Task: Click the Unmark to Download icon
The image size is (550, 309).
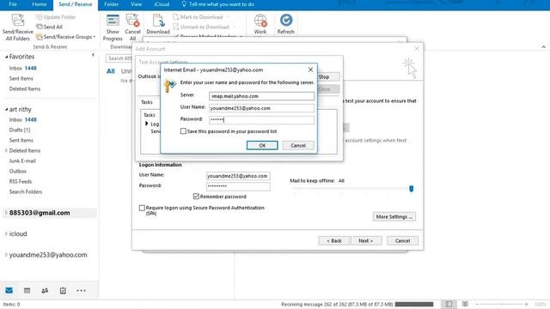Action: pyautogui.click(x=175, y=27)
